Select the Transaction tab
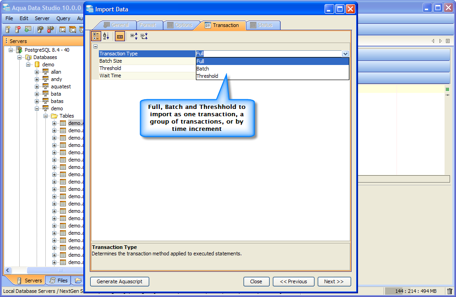 [x=222, y=25]
